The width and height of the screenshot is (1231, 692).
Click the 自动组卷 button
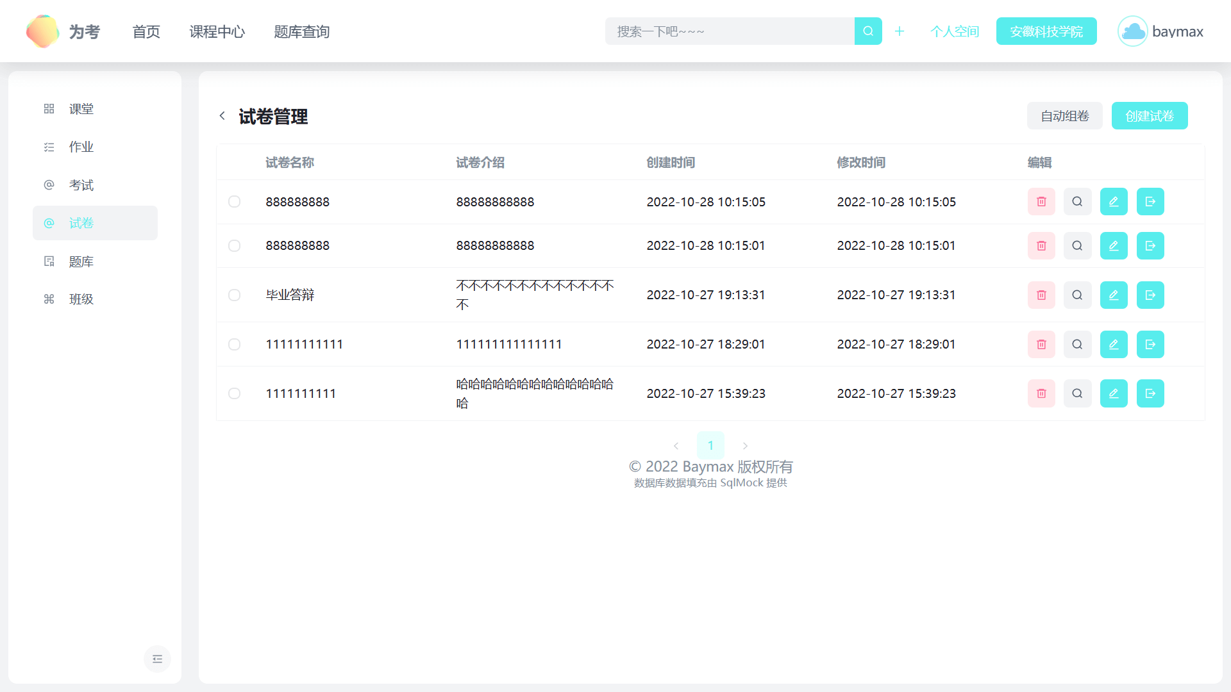point(1064,116)
